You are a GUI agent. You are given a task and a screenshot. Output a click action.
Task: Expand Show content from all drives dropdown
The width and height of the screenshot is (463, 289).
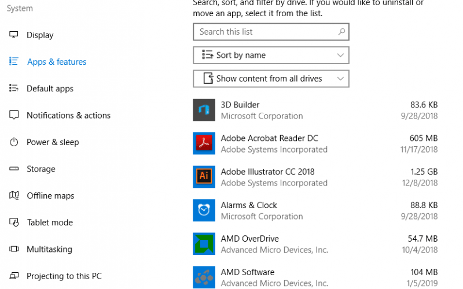(271, 79)
